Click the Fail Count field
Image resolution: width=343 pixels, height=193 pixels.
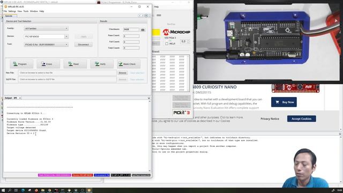pos(131,42)
